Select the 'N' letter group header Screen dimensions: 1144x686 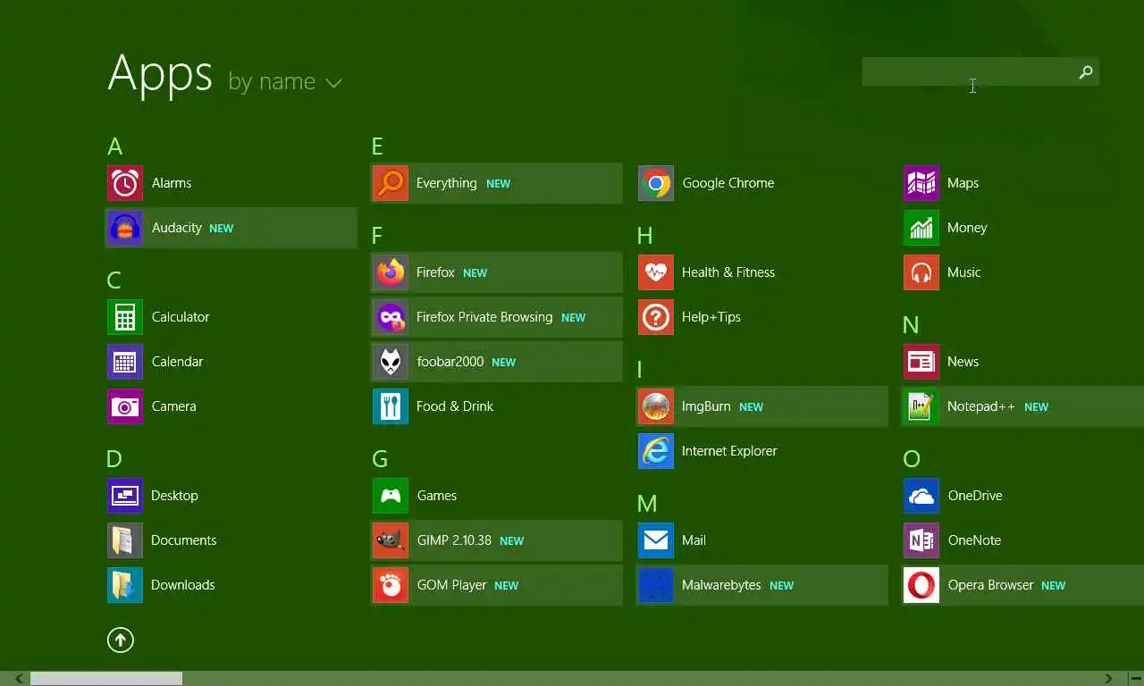(x=911, y=325)
